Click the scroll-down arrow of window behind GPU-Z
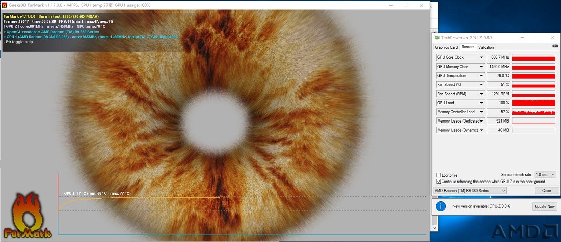 (x=435, y=228)
